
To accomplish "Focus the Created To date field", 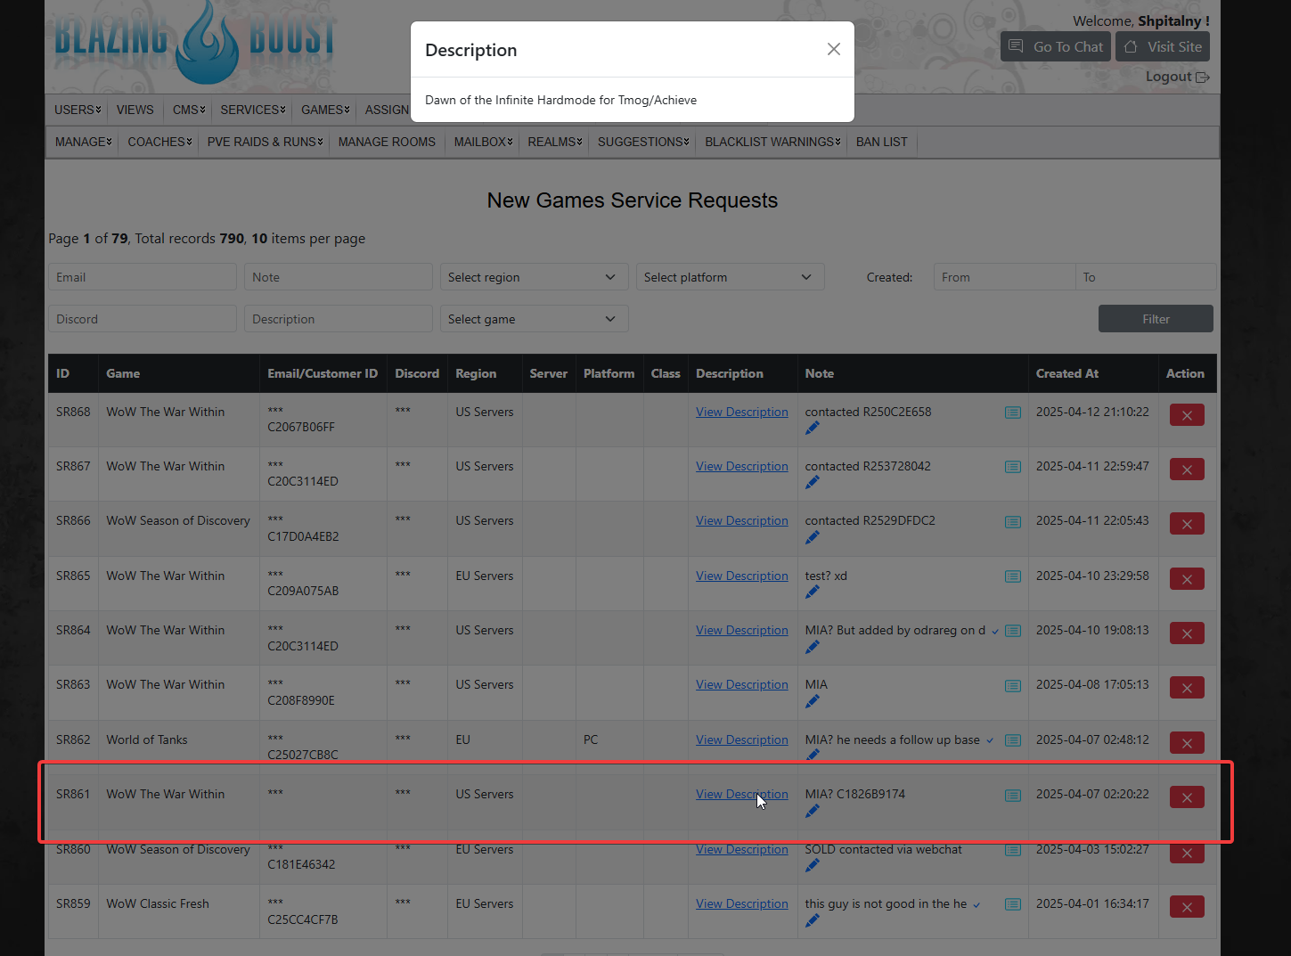I will (1146, 277).
